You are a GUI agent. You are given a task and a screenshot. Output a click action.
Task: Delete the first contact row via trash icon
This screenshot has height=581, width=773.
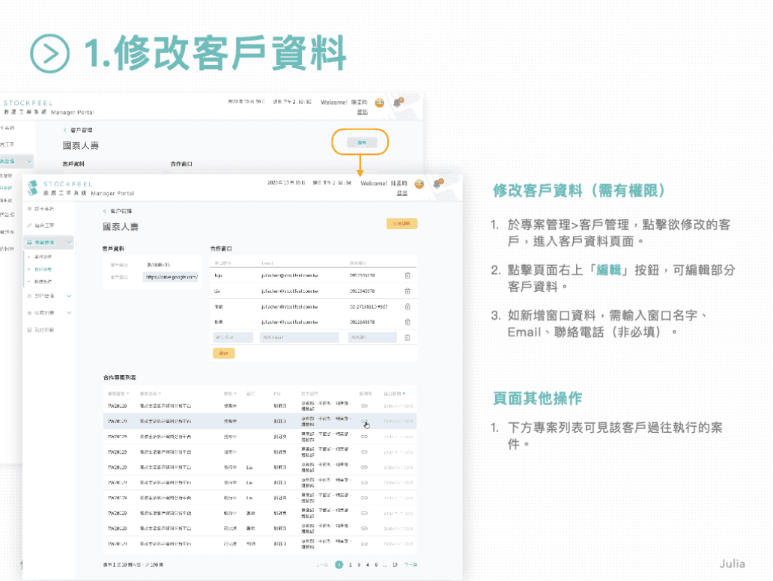(407, 276)
